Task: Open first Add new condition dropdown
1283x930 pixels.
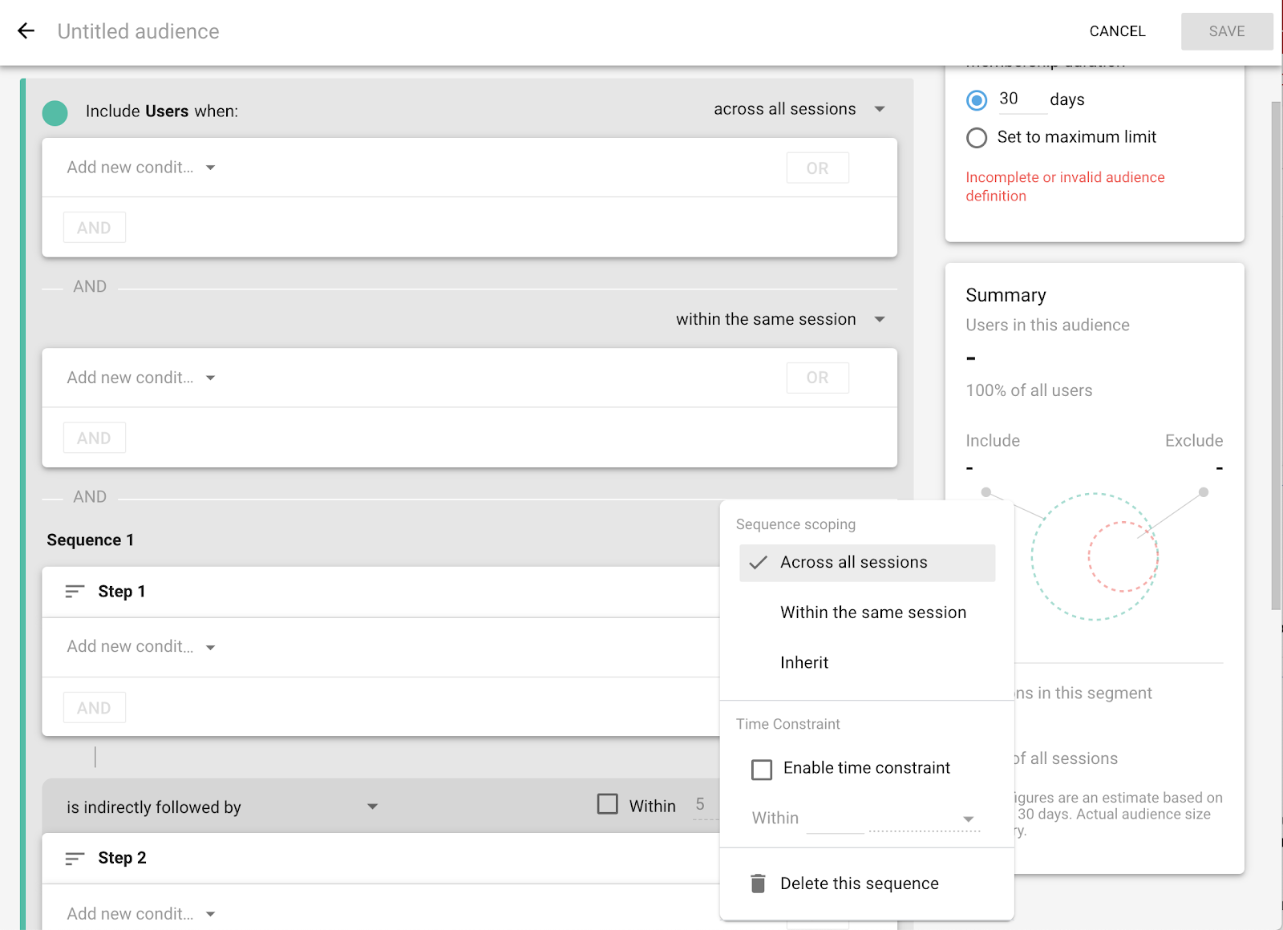Action: (141, 168)
